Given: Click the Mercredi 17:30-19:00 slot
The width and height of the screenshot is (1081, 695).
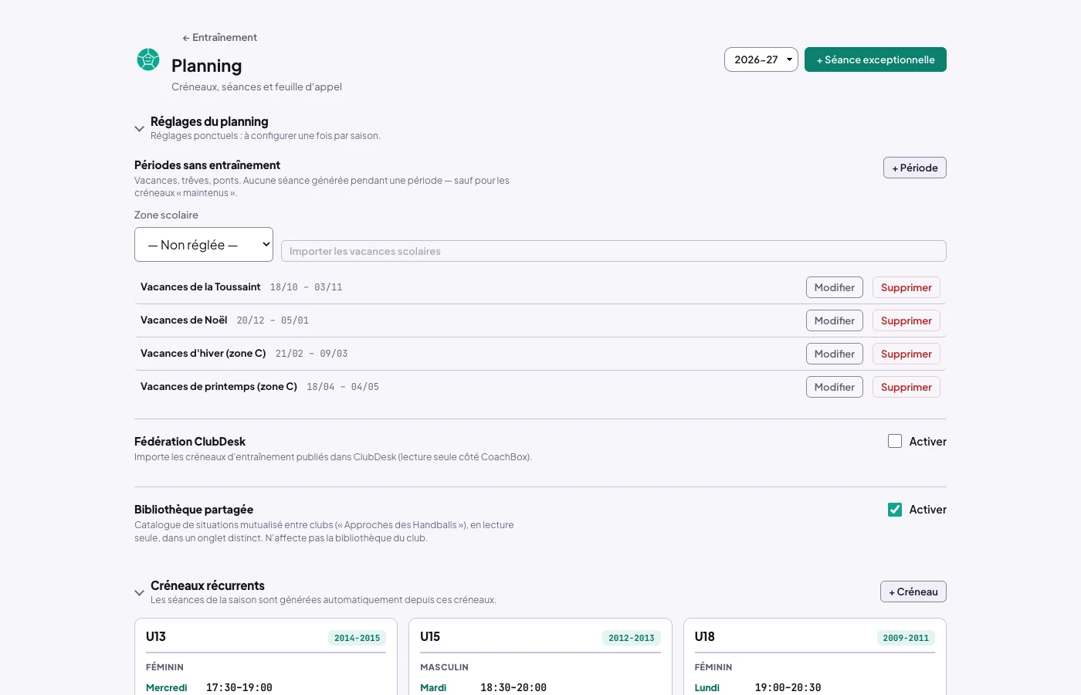Looking at the screenshot, I should 209,687.
